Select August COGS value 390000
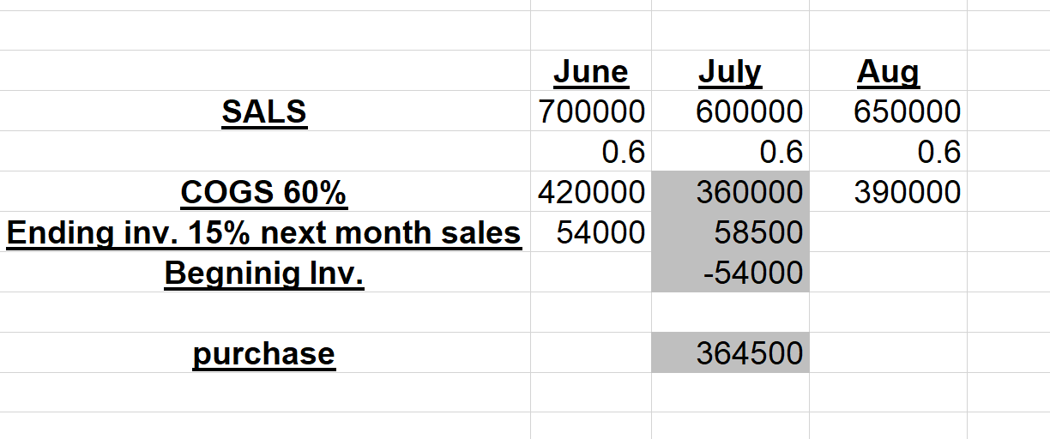Image resolution: width=1050 pixels, height=439 pixels. tap(888, 192)
